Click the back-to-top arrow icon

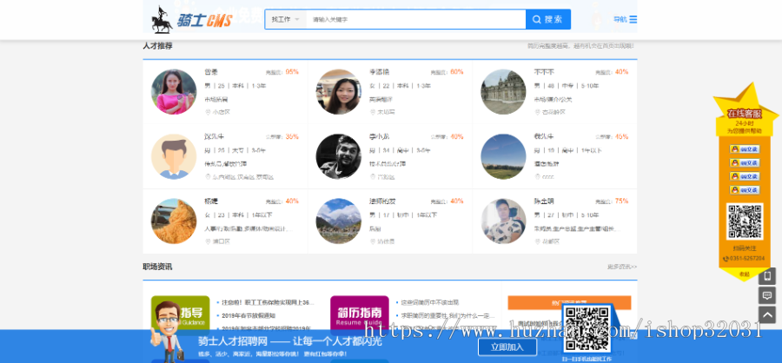pos(767,315)
